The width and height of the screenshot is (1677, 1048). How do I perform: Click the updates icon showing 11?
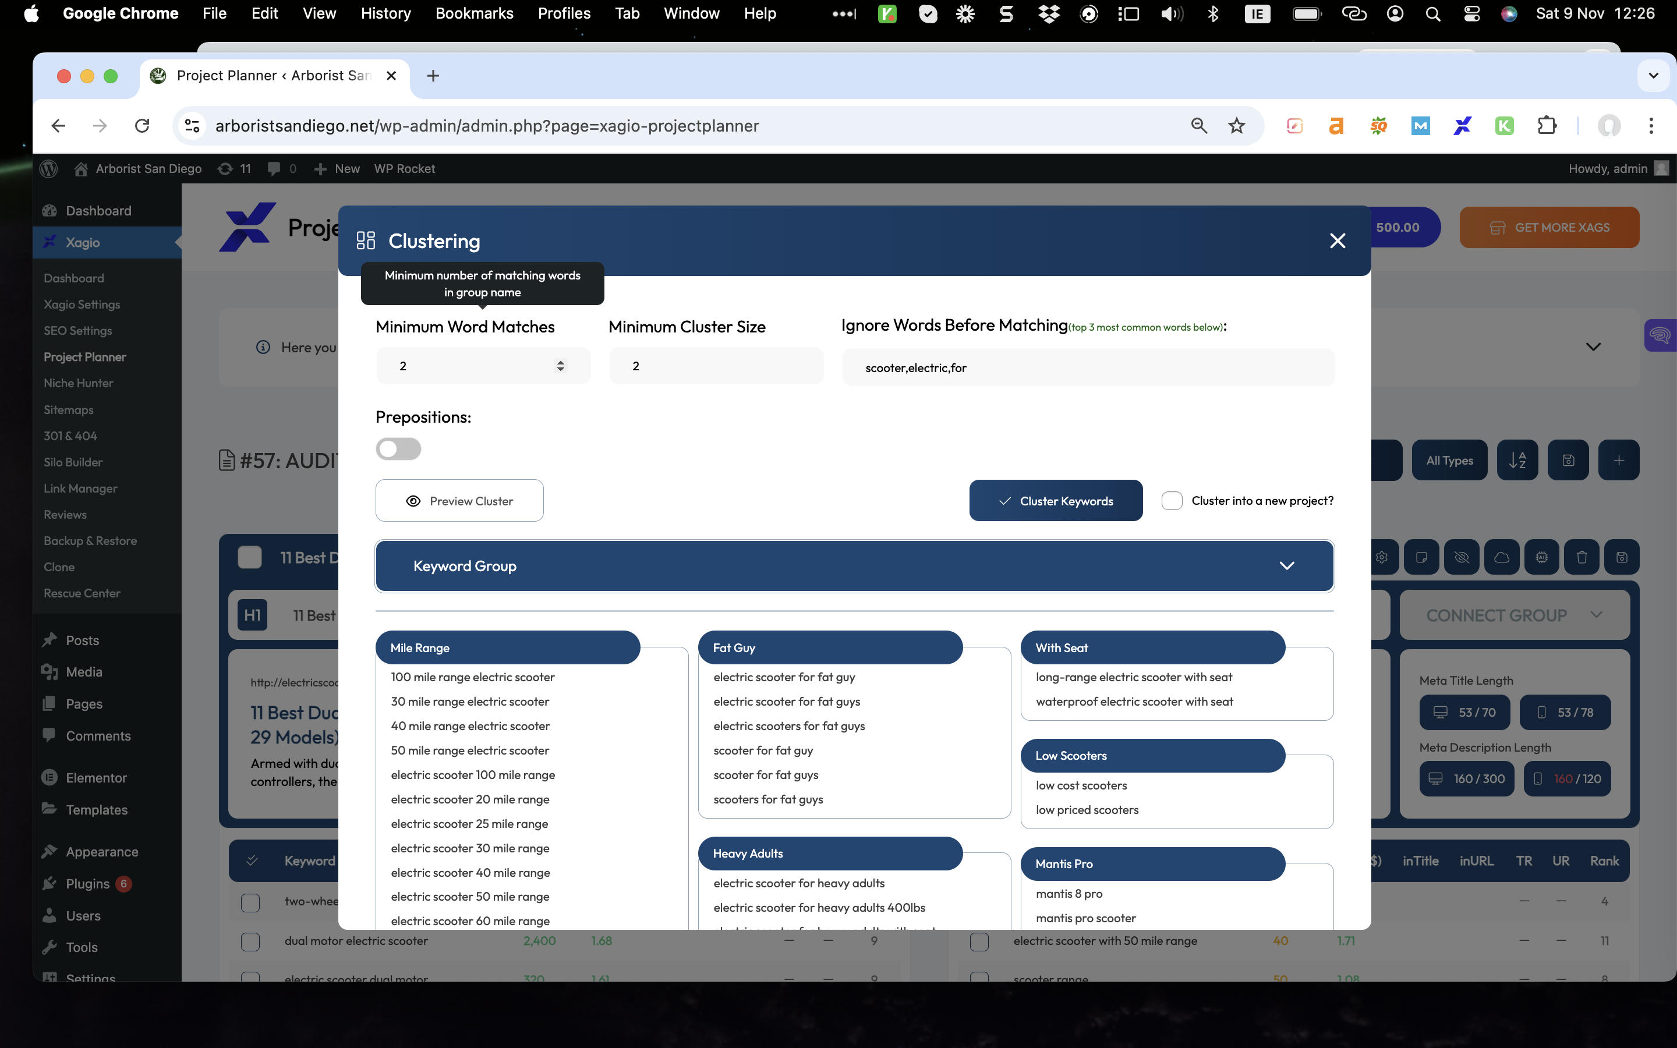(234, 168)
